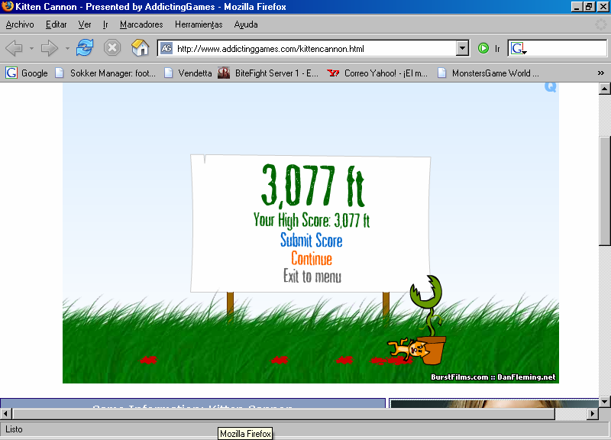Screen dimensions: 611x440
Task: Click the Back navigation arrow
Action: [14, 48]
